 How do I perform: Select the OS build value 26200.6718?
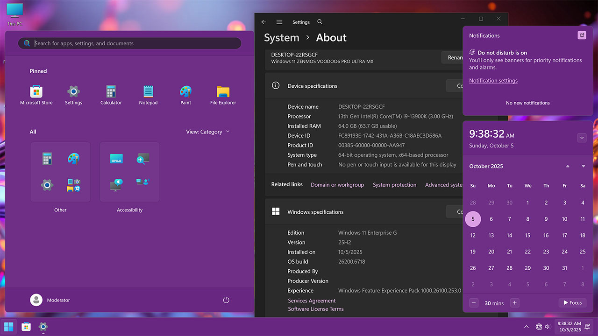[352, 261]
